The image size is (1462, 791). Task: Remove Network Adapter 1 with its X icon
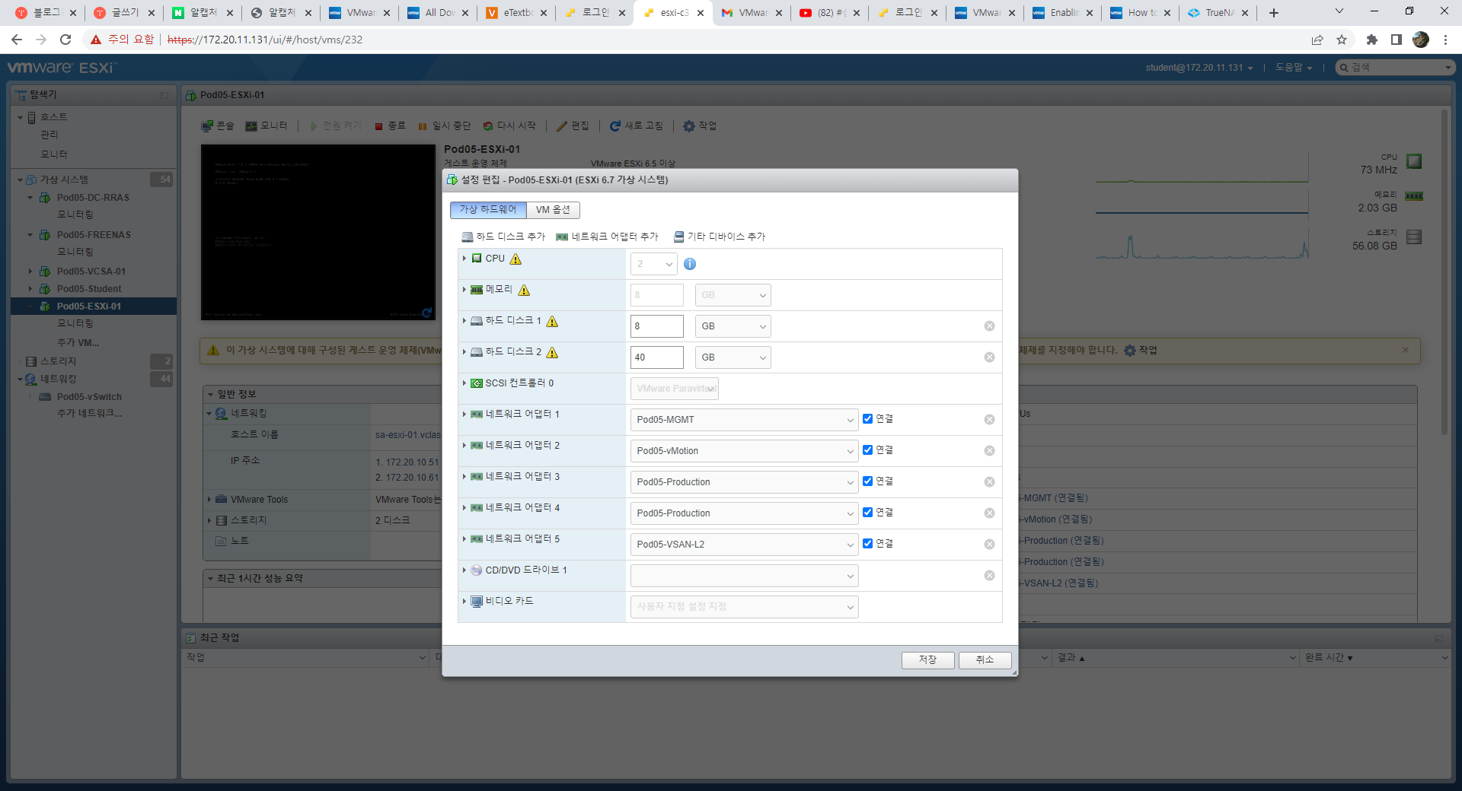point(989,420)
